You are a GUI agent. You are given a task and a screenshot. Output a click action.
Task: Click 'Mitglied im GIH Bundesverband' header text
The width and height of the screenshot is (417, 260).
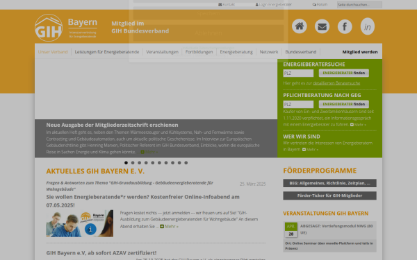(x=140, y=27)
